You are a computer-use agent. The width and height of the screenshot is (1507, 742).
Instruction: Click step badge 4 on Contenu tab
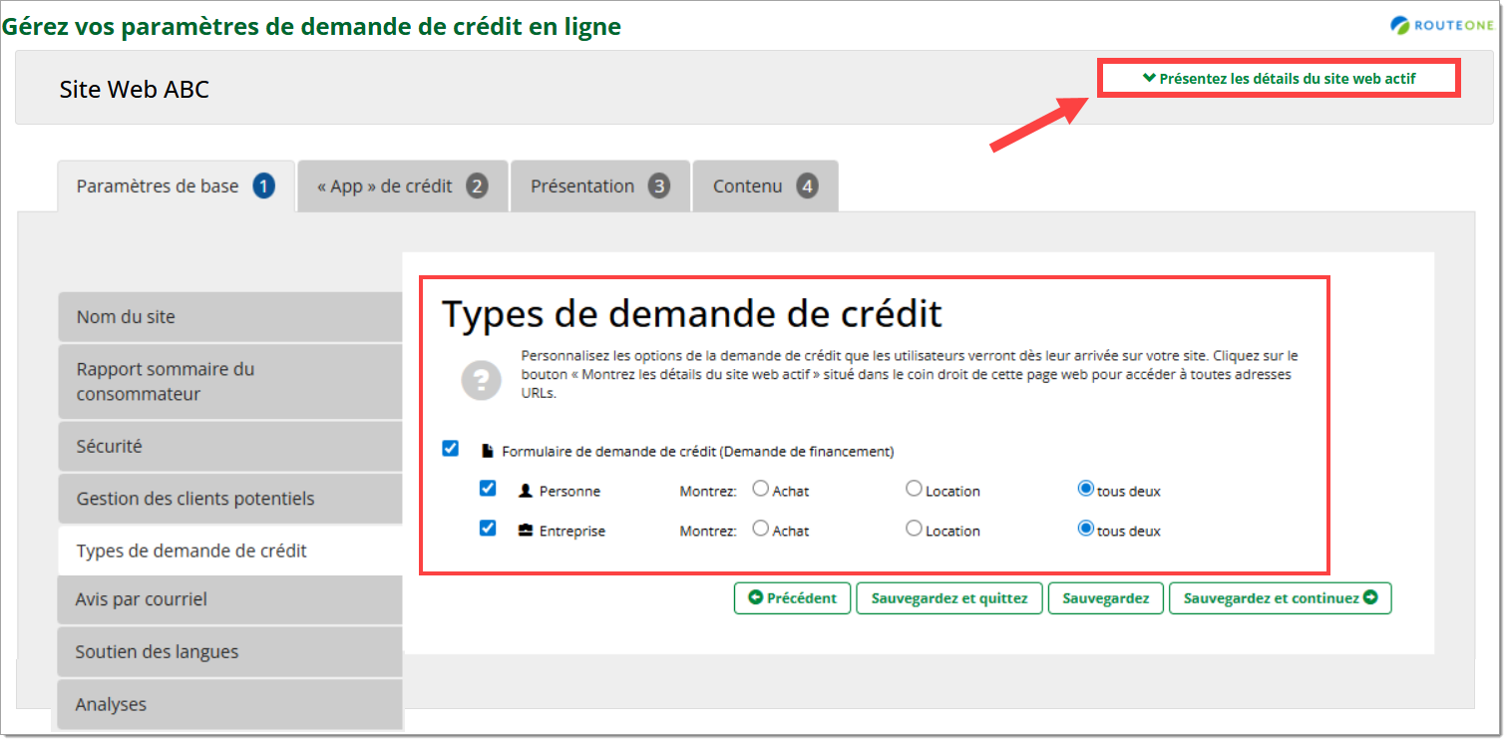coord(807,186)
